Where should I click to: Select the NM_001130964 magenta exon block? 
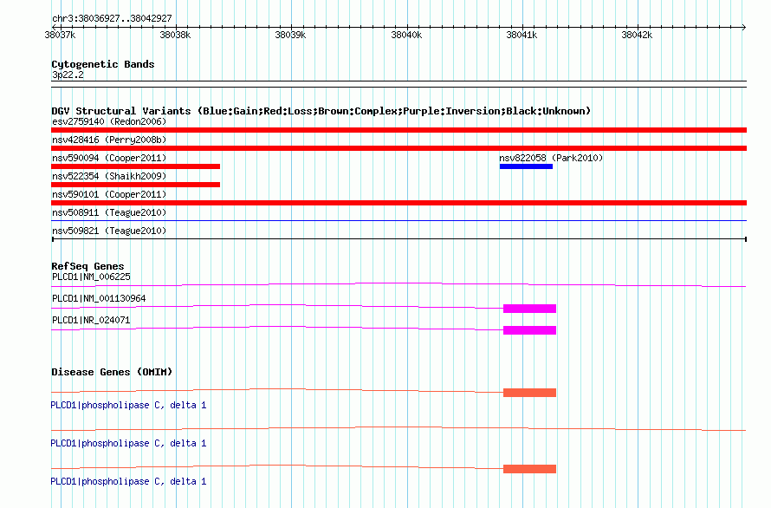coord(529,309)
